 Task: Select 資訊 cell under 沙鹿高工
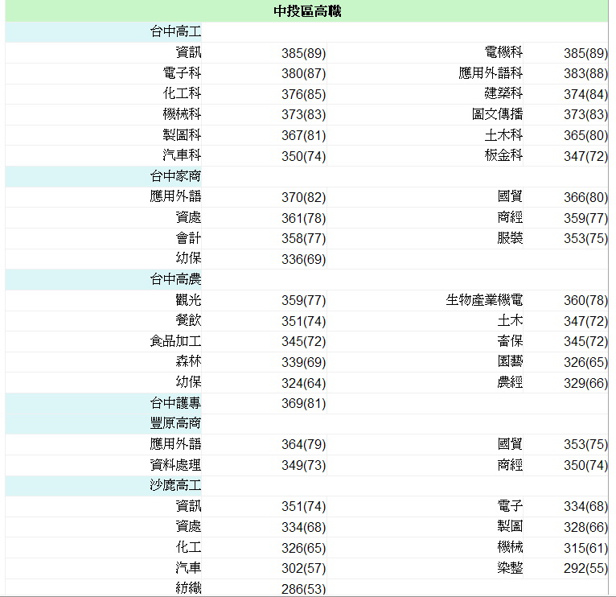pyautogui.click(x=188, y=505)
